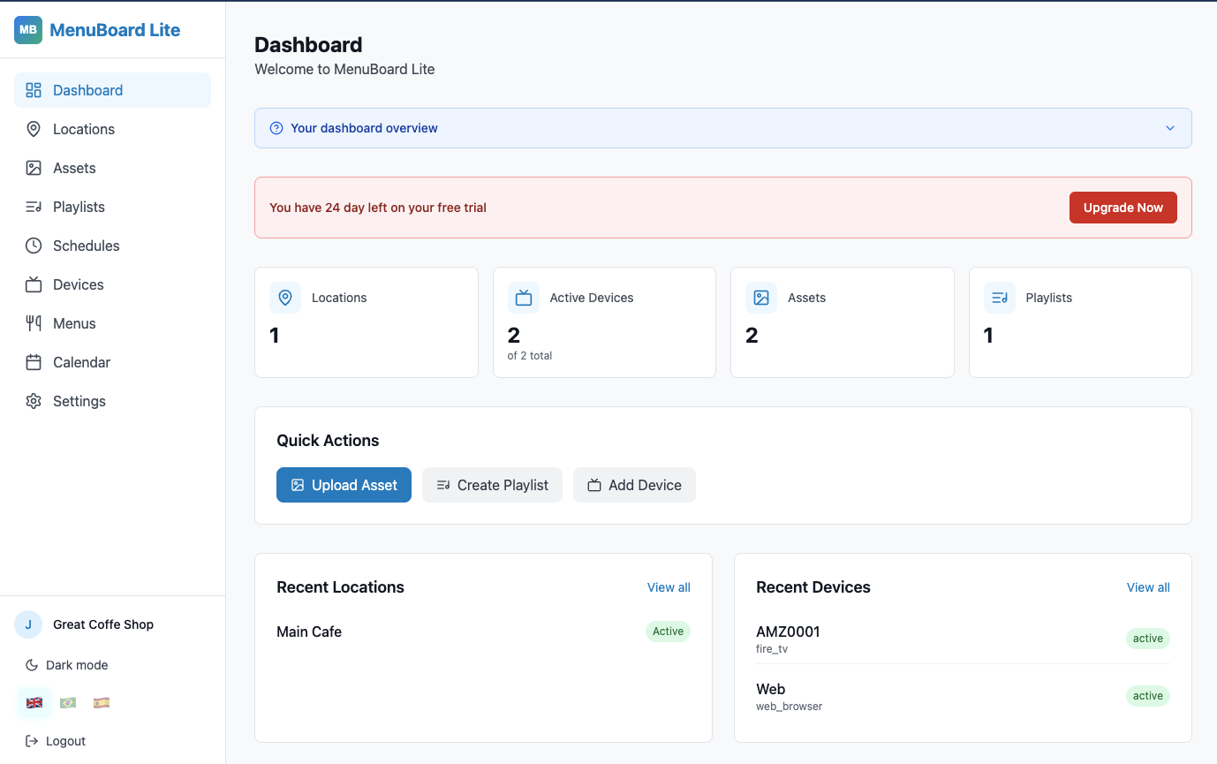Click the Add Device button
This screenshot has height=764, width=1217.
pos(634,485)
